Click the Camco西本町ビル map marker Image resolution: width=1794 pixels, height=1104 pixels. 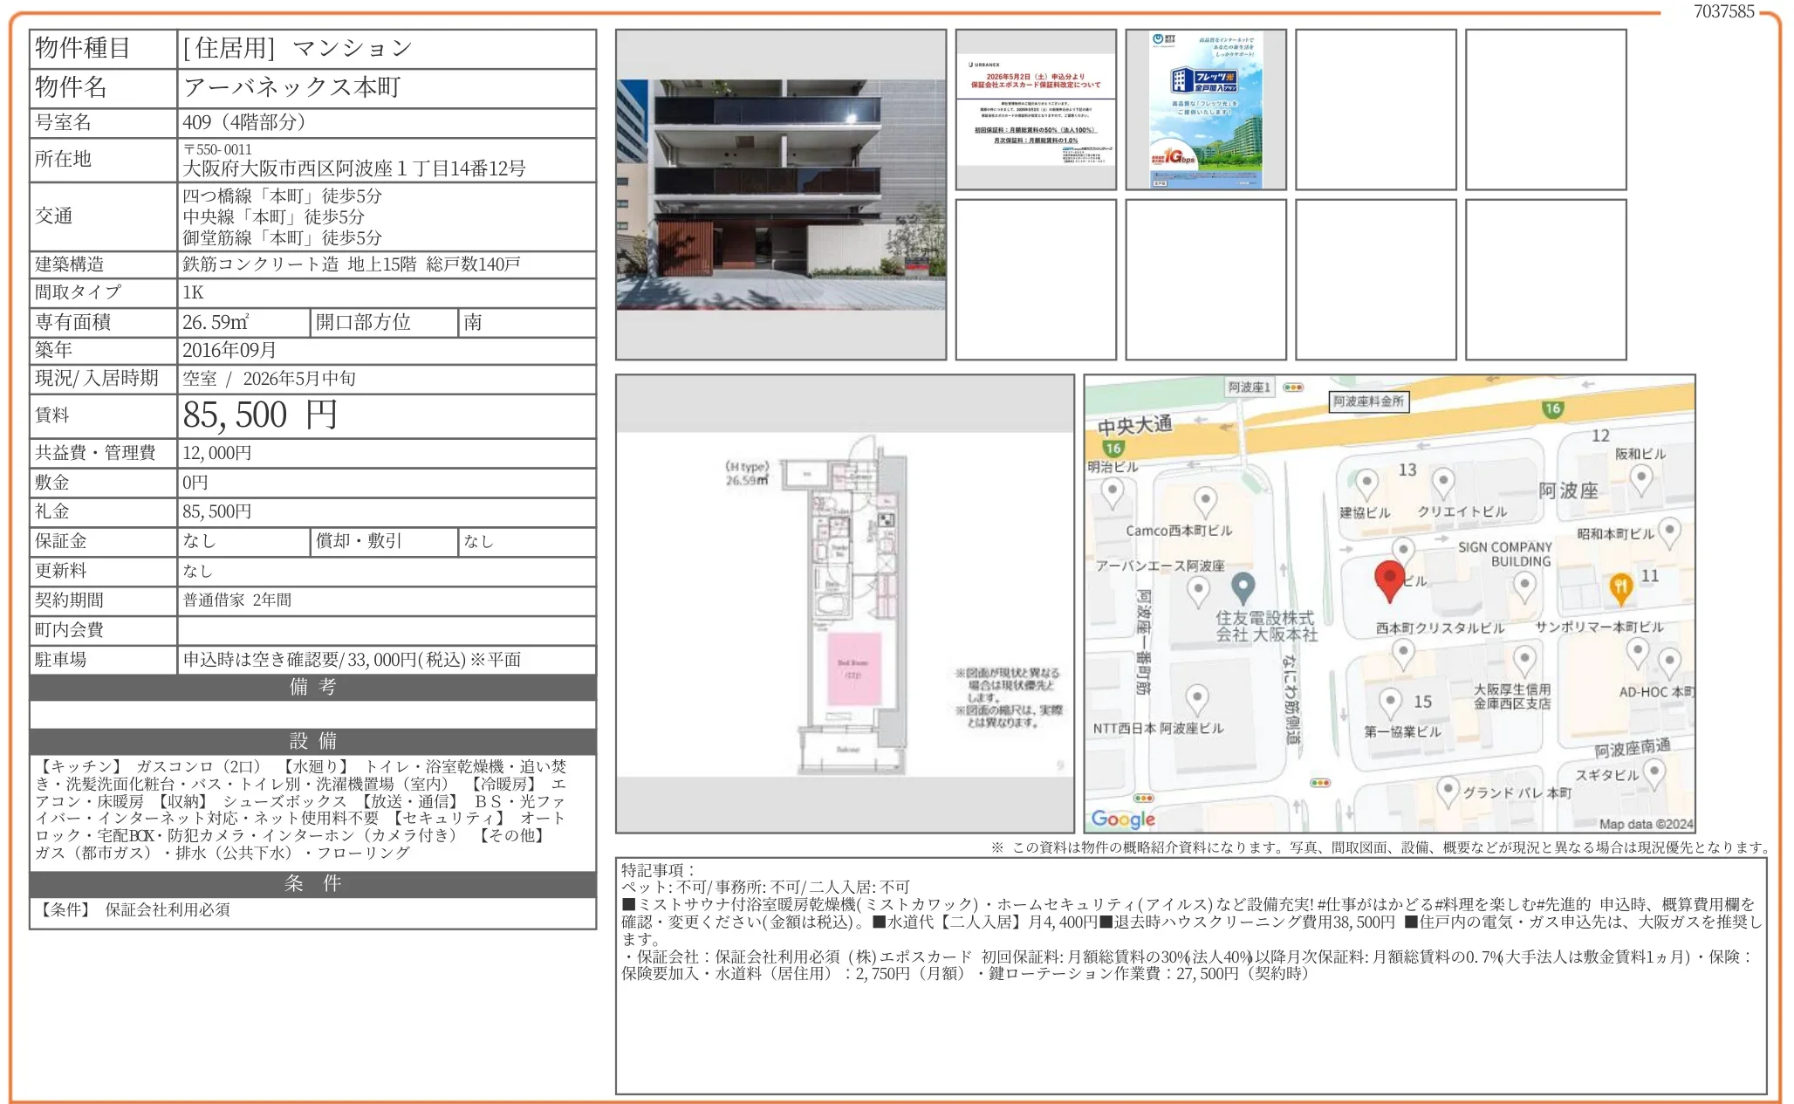(x=1205, y=500)
